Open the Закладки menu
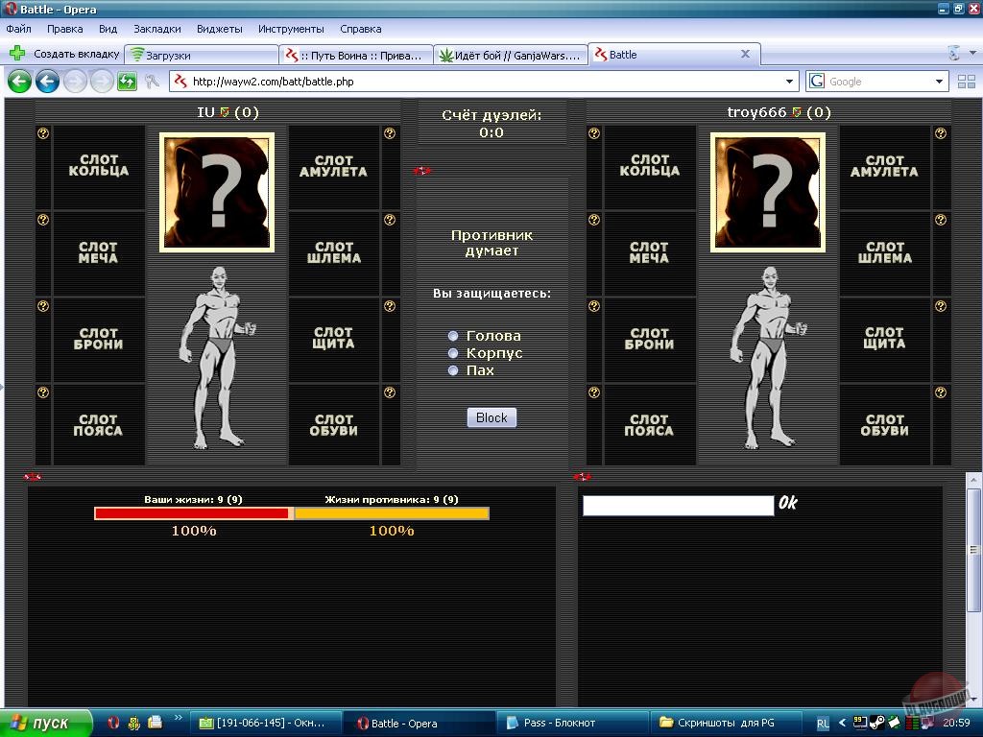Image resolution: width=983 pixels, height=737 pixels. [x=156, y=29]
